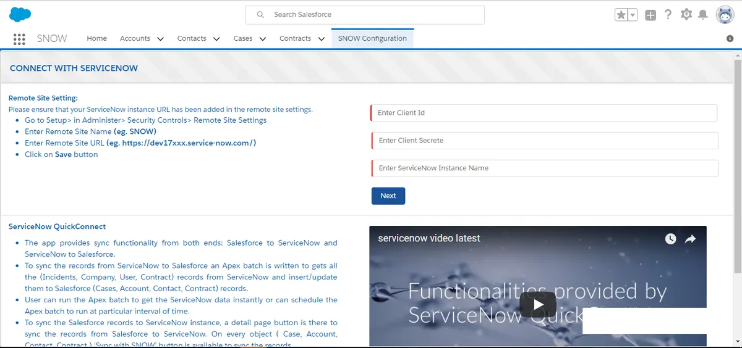This screenshot has width=742, height=348.
Task: Click the Go to Setup instruction line
Action: [x=145, y=120]
